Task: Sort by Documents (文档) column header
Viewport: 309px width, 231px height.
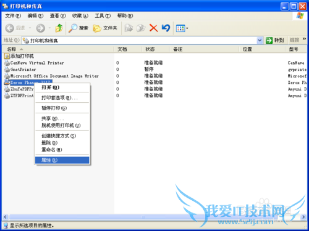Action: point(127,49)
